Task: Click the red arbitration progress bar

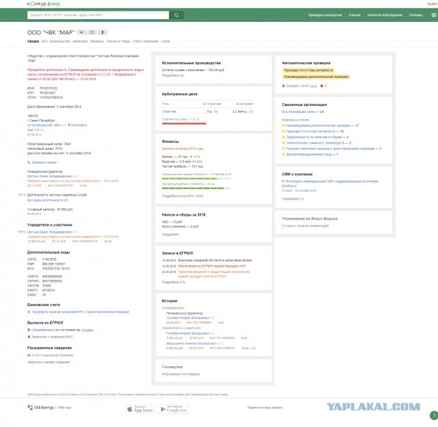Action: pyautogui.click(x=184, y=123)
